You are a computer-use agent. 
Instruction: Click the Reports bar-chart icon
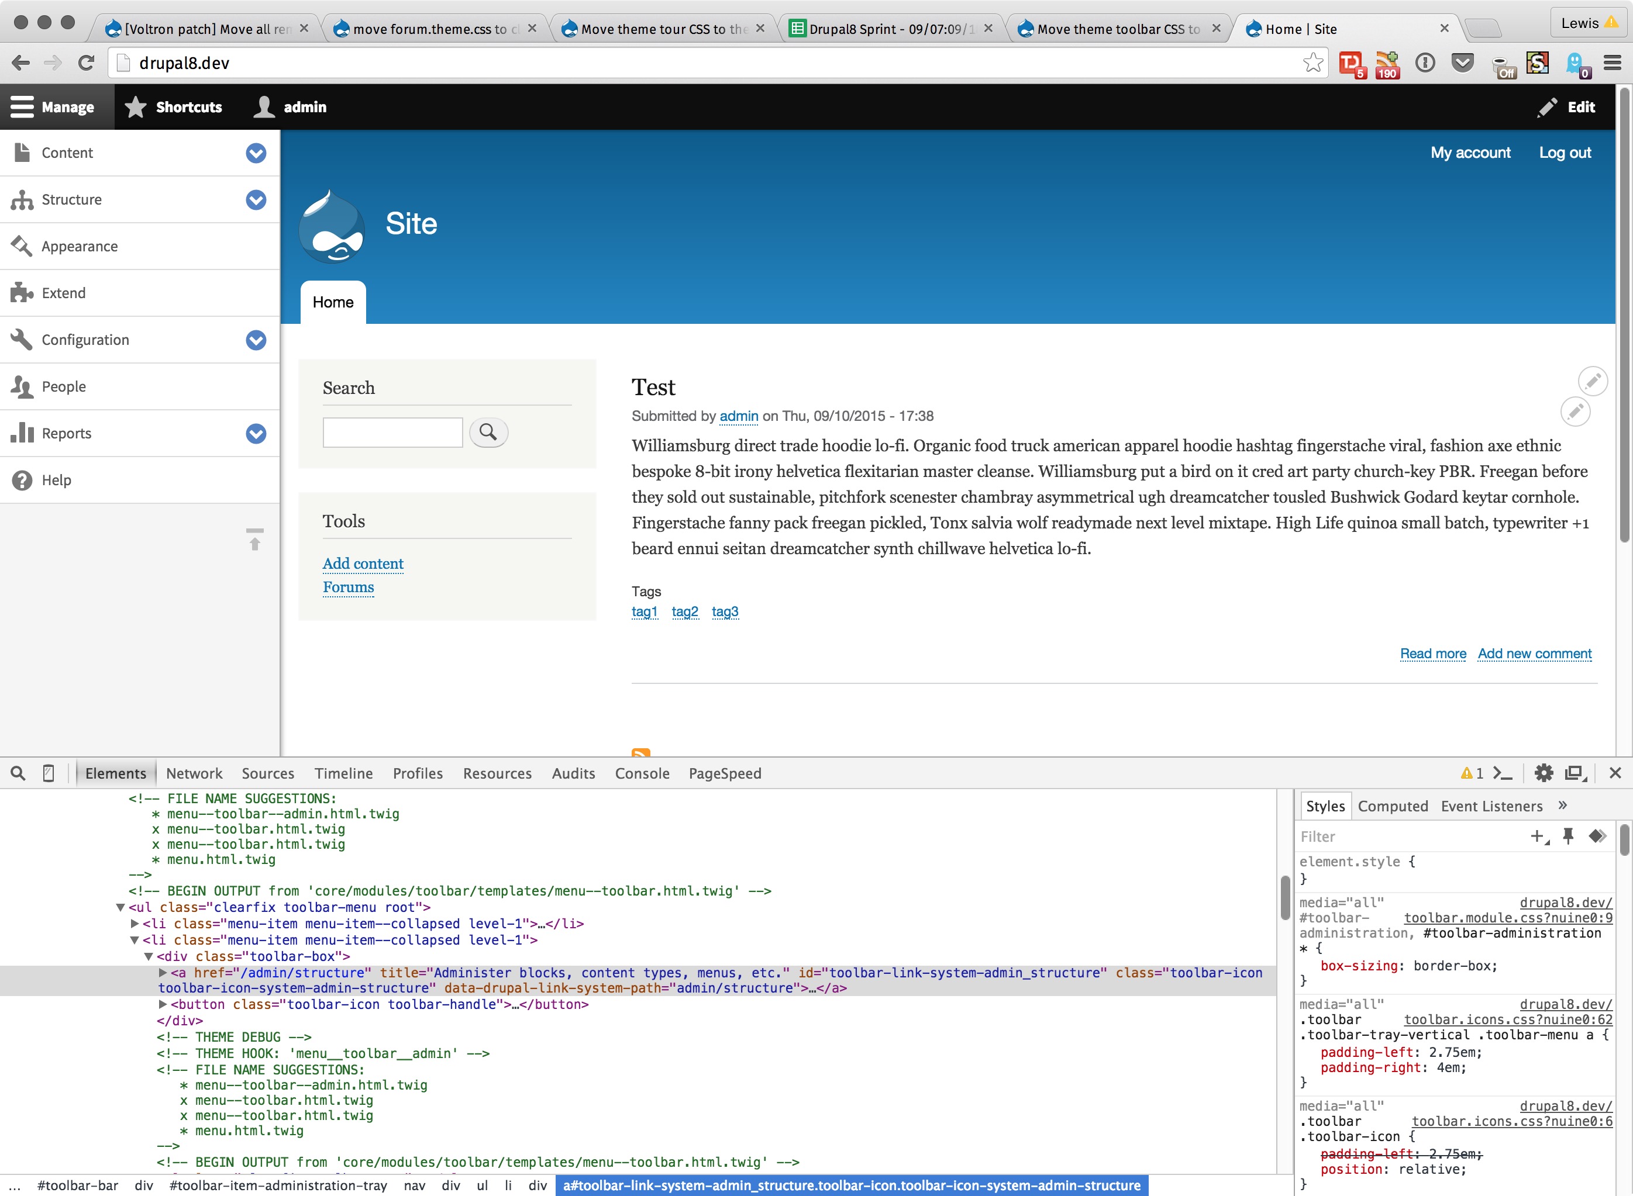tap(22, 433)
